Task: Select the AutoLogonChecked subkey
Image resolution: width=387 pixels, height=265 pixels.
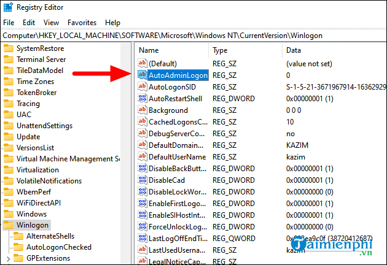Action: coord(59,247)
